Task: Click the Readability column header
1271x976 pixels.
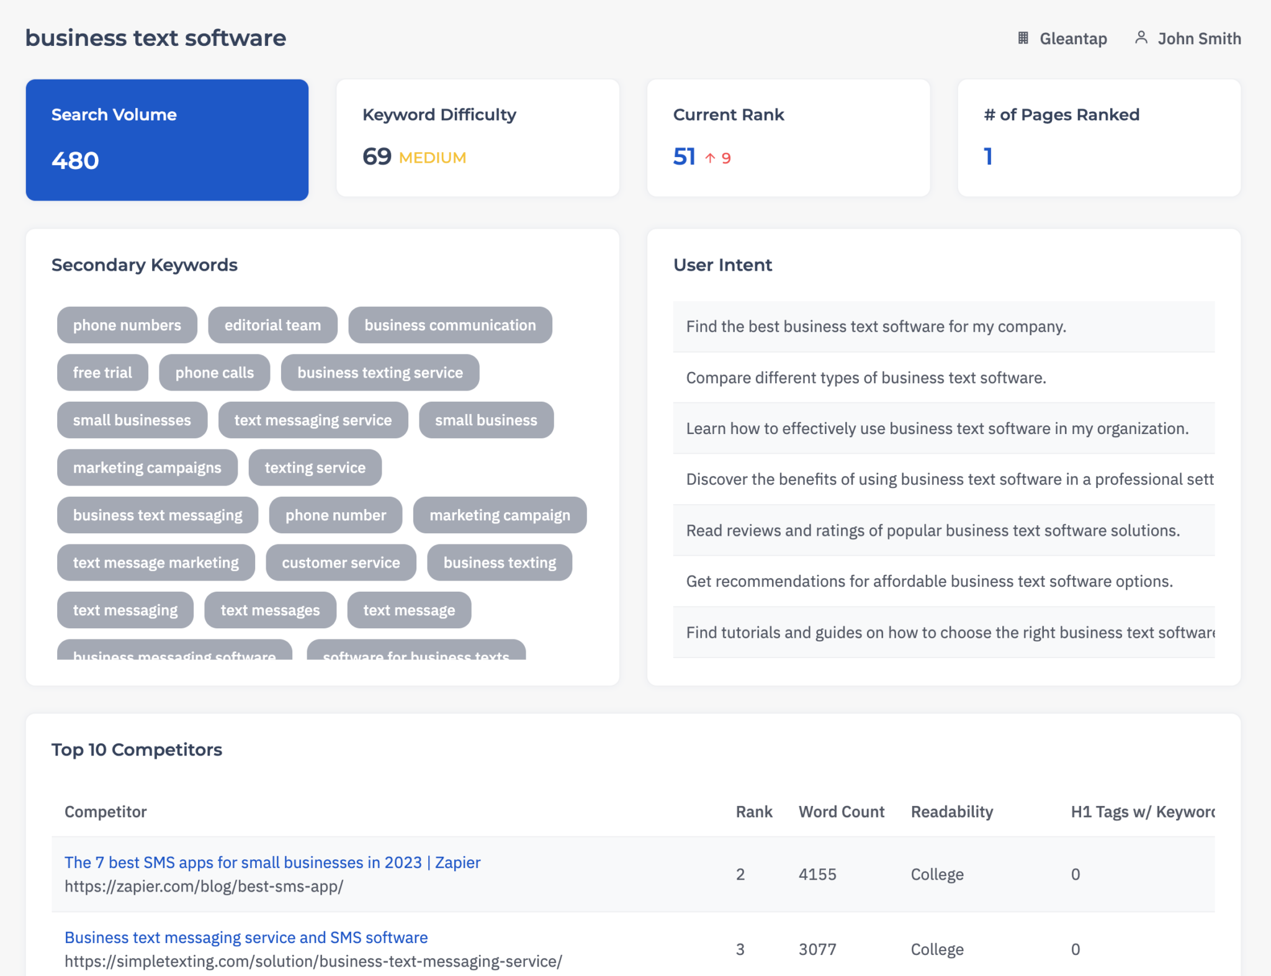Action: [x=951, y=811]
